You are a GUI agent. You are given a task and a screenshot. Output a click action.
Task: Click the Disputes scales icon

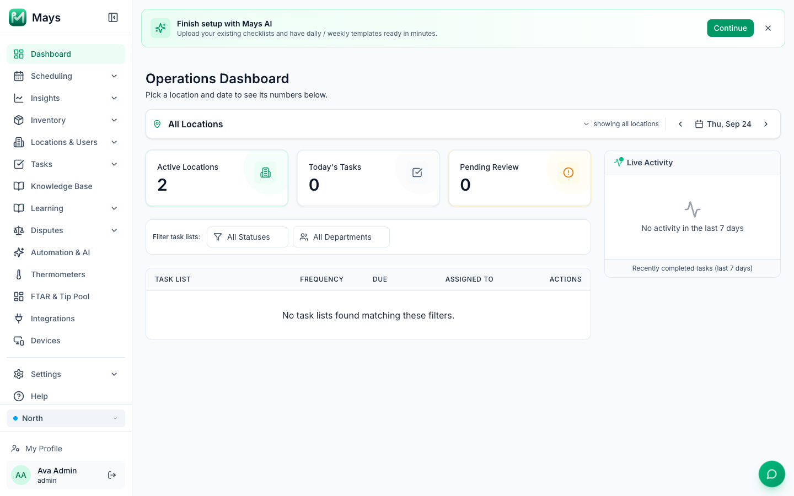(19, 230)
